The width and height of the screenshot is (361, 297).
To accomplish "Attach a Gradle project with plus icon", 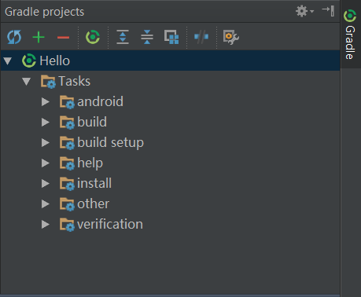I will [39, 37].
